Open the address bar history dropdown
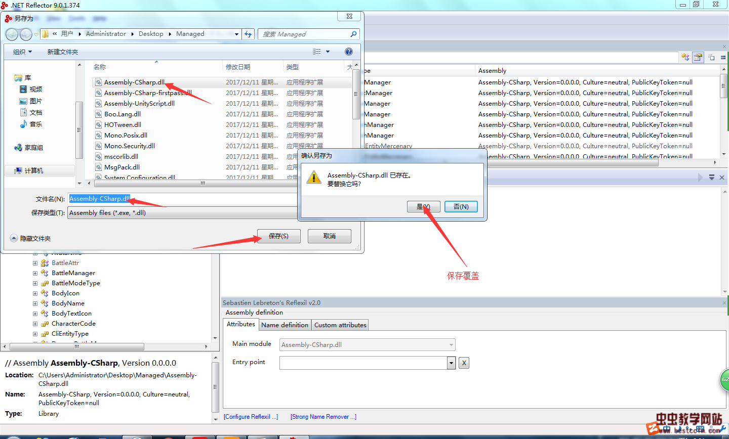The height and width of the screenshot is (439, 729). coord(236,34)
